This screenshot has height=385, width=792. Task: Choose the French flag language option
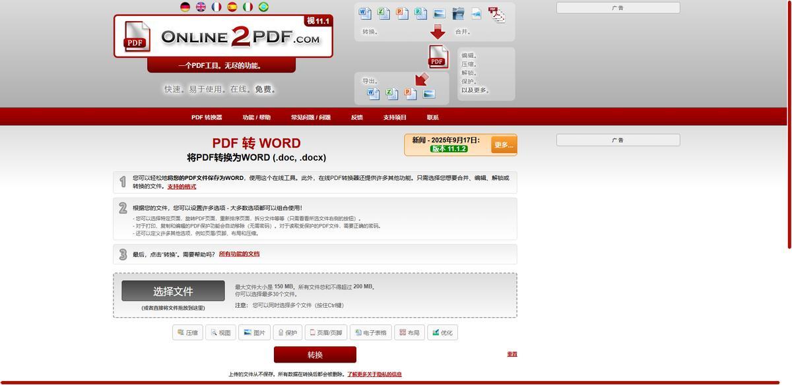tap(216, 7)
